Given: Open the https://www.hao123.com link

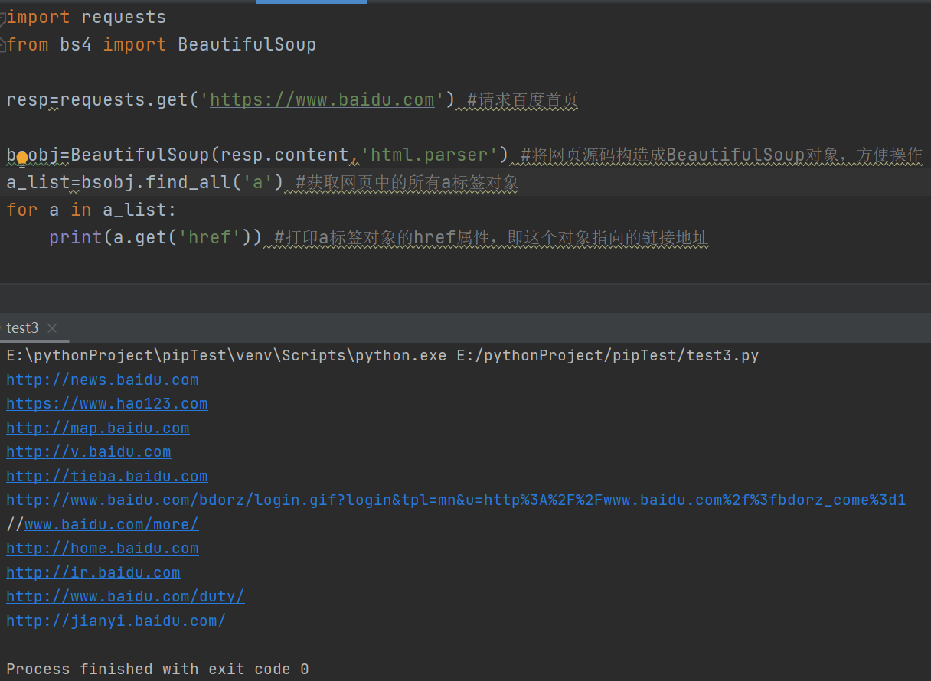Looking at the screenshot, I should click(x=106, y=403).
